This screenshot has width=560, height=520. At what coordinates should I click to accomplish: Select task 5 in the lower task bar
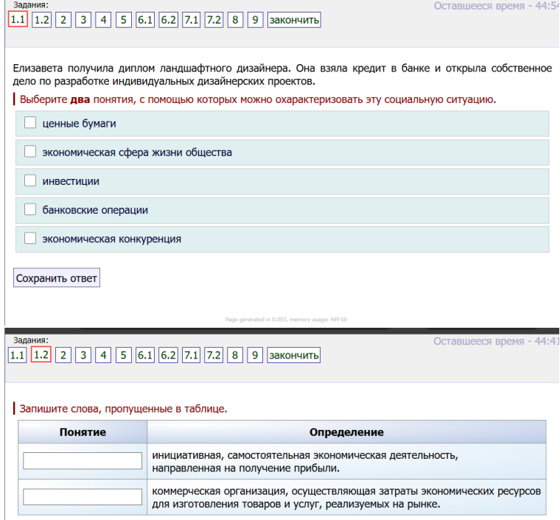click(x=122, y=356)
